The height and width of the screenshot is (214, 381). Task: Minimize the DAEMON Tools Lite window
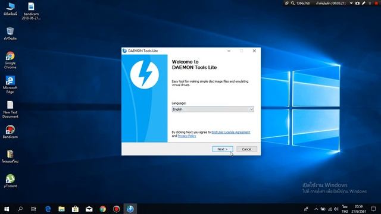click(x=229, y=51)
